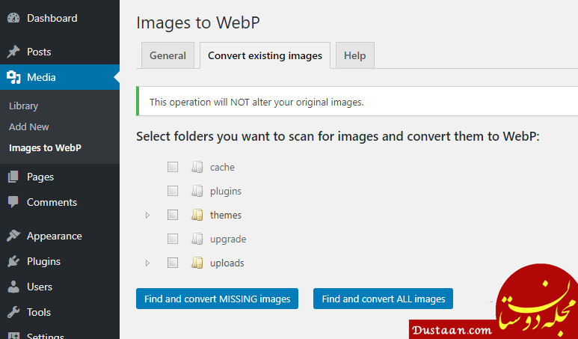Check the cache folder checkbox
This screenshot has height=339, width=578.
tap(173, 167)
